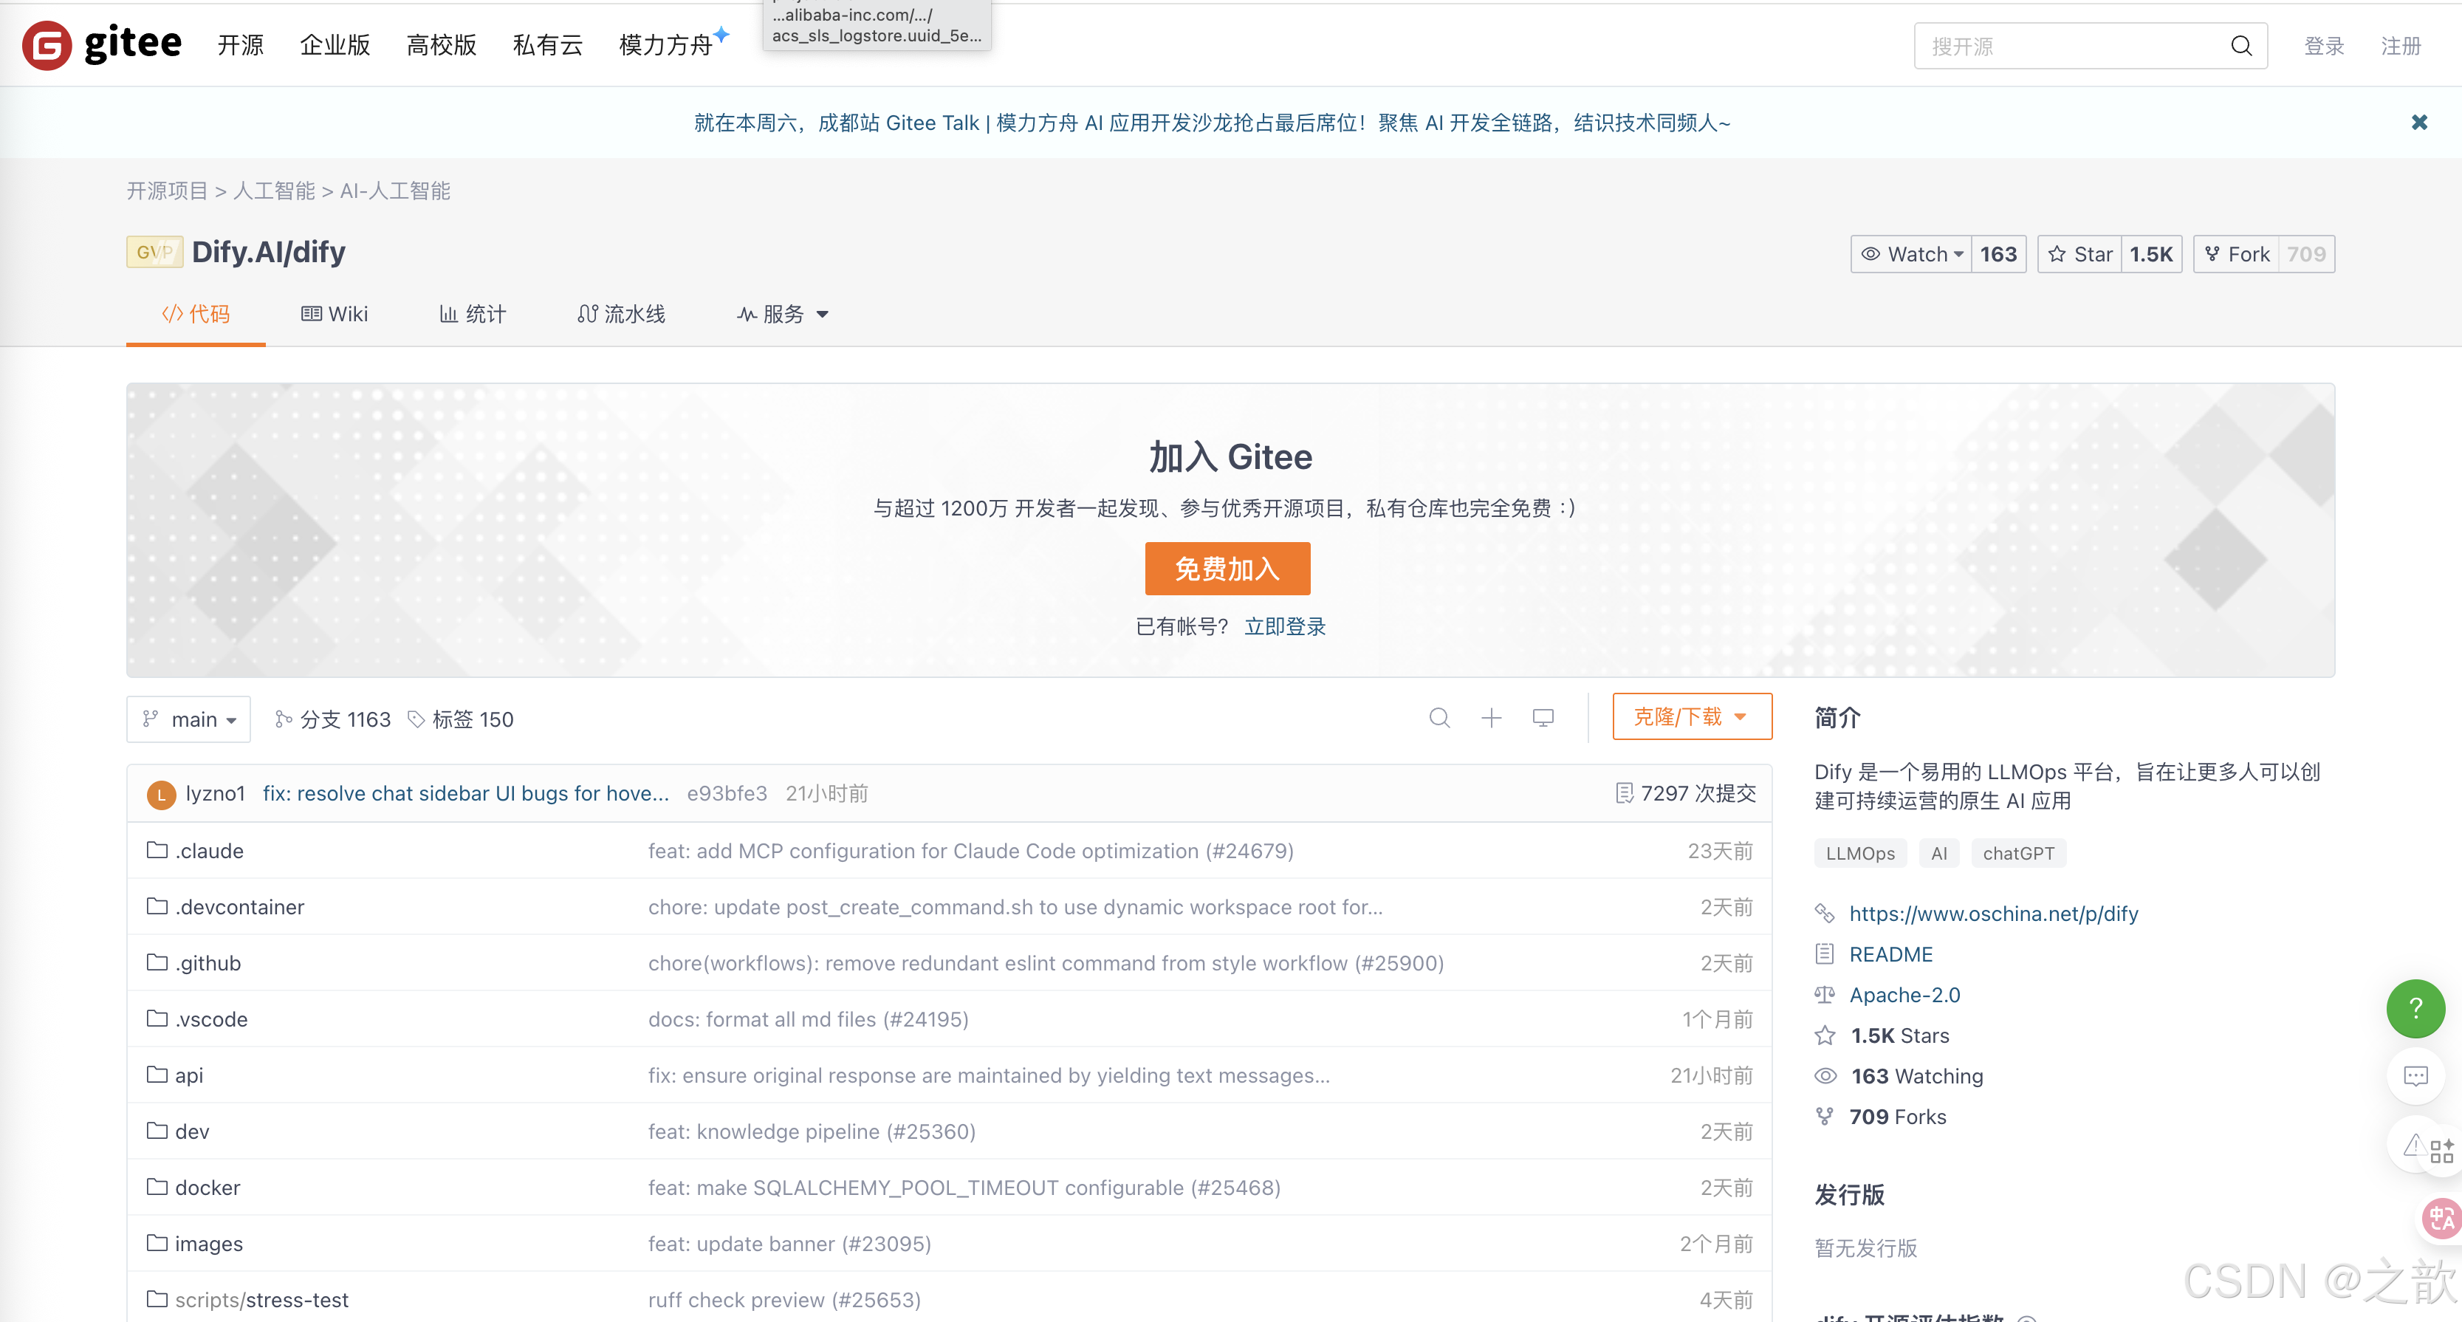Click the repository file search icon
The width and height of the screenshot is (2462, 1322).
[x=1439, y=718]
